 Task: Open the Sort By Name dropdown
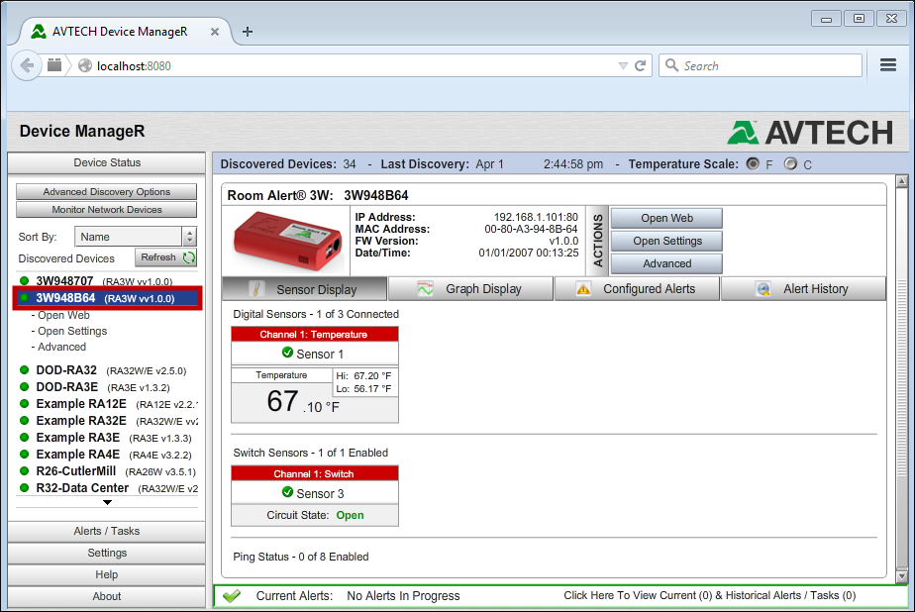click(189, 237)
